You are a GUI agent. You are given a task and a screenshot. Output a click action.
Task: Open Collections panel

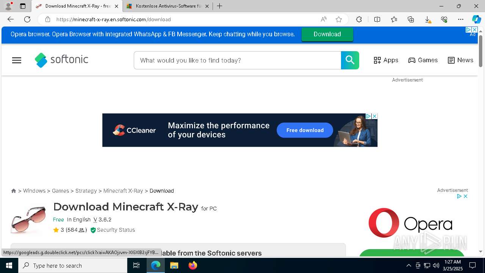(x=411, y=19)
